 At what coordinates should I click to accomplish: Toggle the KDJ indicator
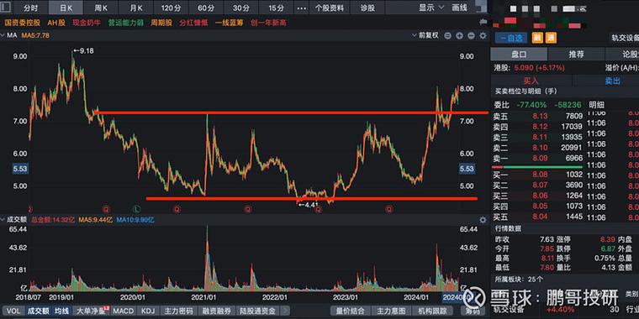pyautogui.click(x=147, y=311)
